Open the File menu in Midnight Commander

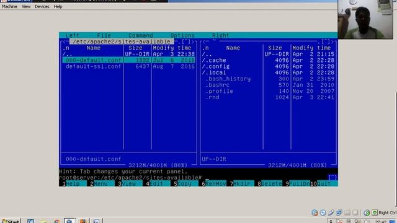(104, 35)
